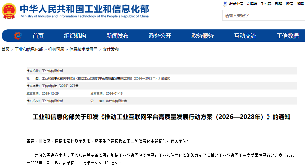Image resolution: width=305 pixels, height=166 pixels.
Task: Click the 标题 row document title text
Action: coord(106,78)
